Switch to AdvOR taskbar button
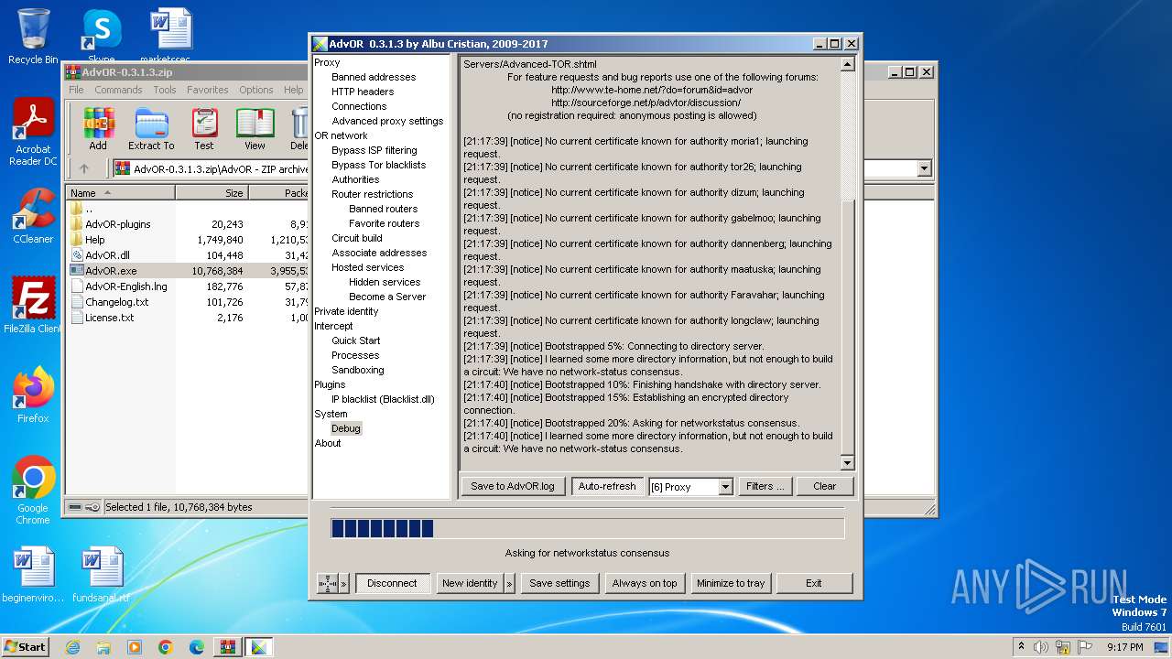The image size is (1172, 659). click(259, 647)
